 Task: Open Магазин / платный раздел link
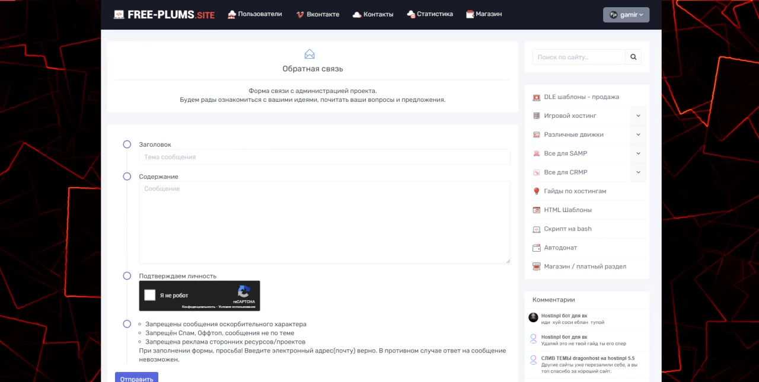(585, 267)
